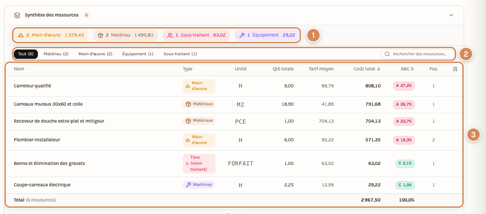486x214 pixels.
Task: Click the people icon in Sous-traitant summary chip
Action: 170,35
